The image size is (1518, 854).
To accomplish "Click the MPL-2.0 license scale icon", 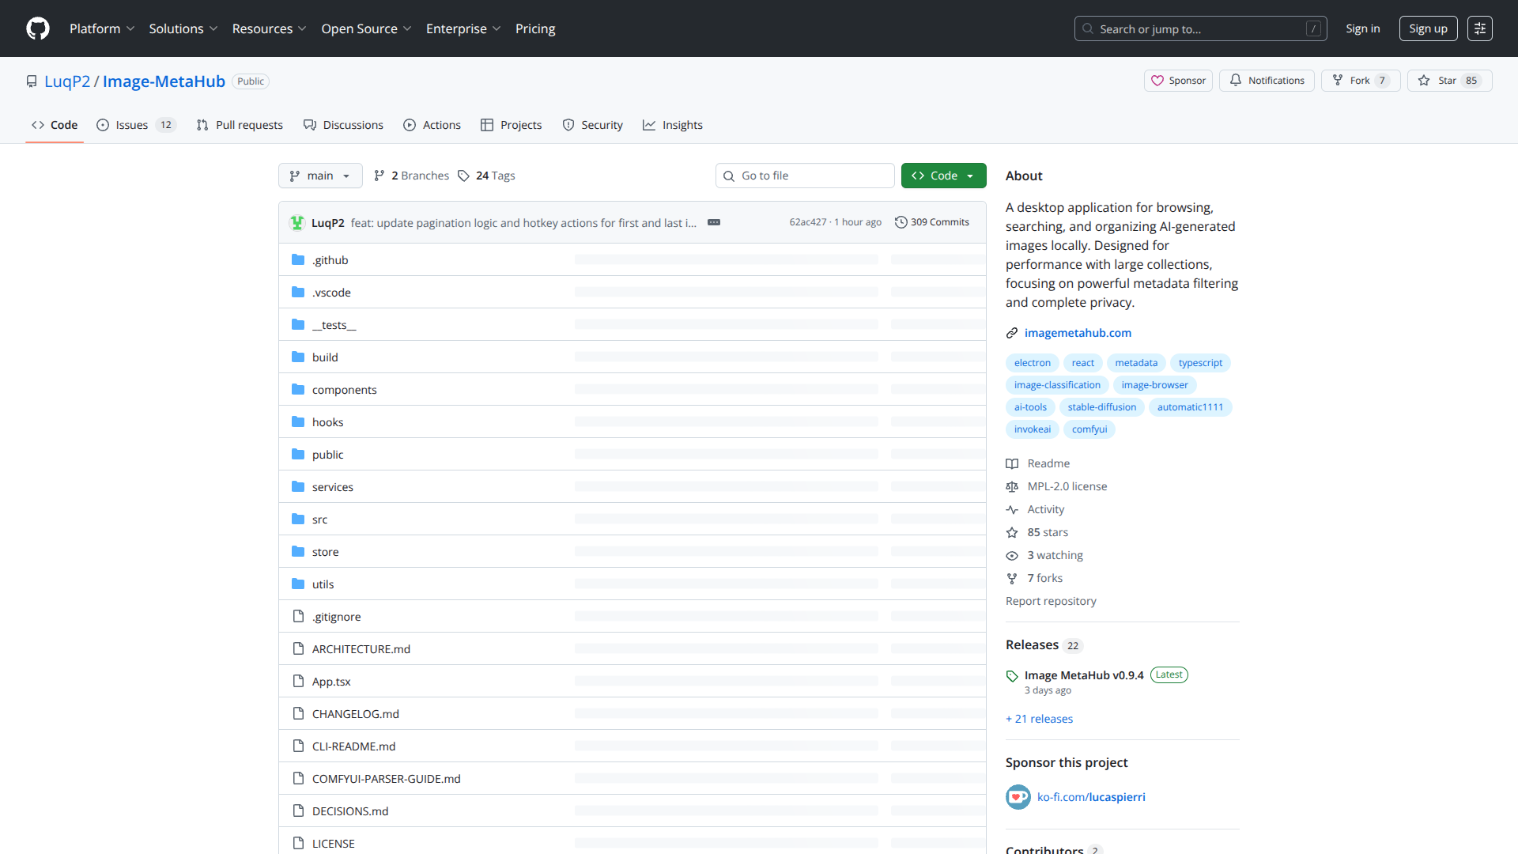I will click(x=1013, y=486).
